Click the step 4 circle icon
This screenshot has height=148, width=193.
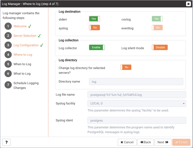pyautogui.click(x=8, y=55)
